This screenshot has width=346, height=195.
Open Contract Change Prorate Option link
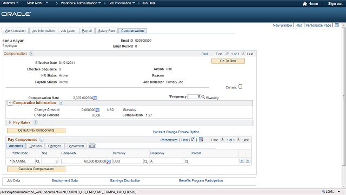(x=176, y=132)
